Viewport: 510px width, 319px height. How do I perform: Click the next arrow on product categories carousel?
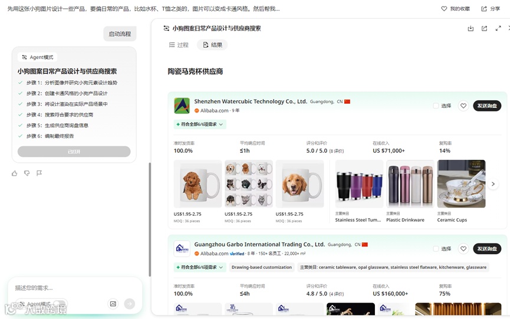pos(493,184)
